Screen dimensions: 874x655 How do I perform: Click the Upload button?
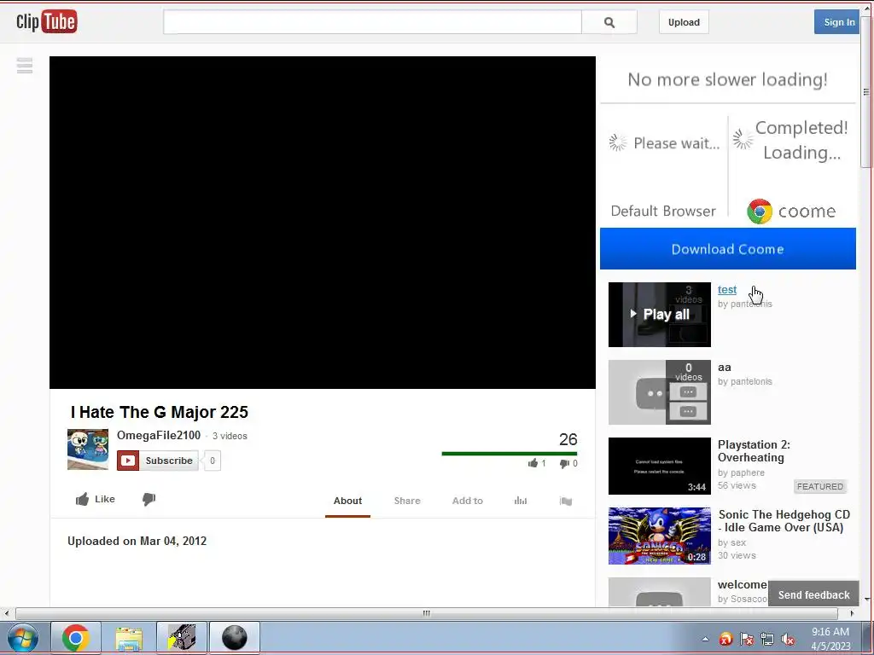[x=684, y=22]
